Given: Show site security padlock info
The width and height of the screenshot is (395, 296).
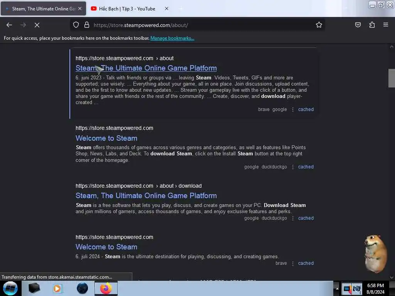Looking at the screenshot, I should pyautogui.click(x=87, y=25).
